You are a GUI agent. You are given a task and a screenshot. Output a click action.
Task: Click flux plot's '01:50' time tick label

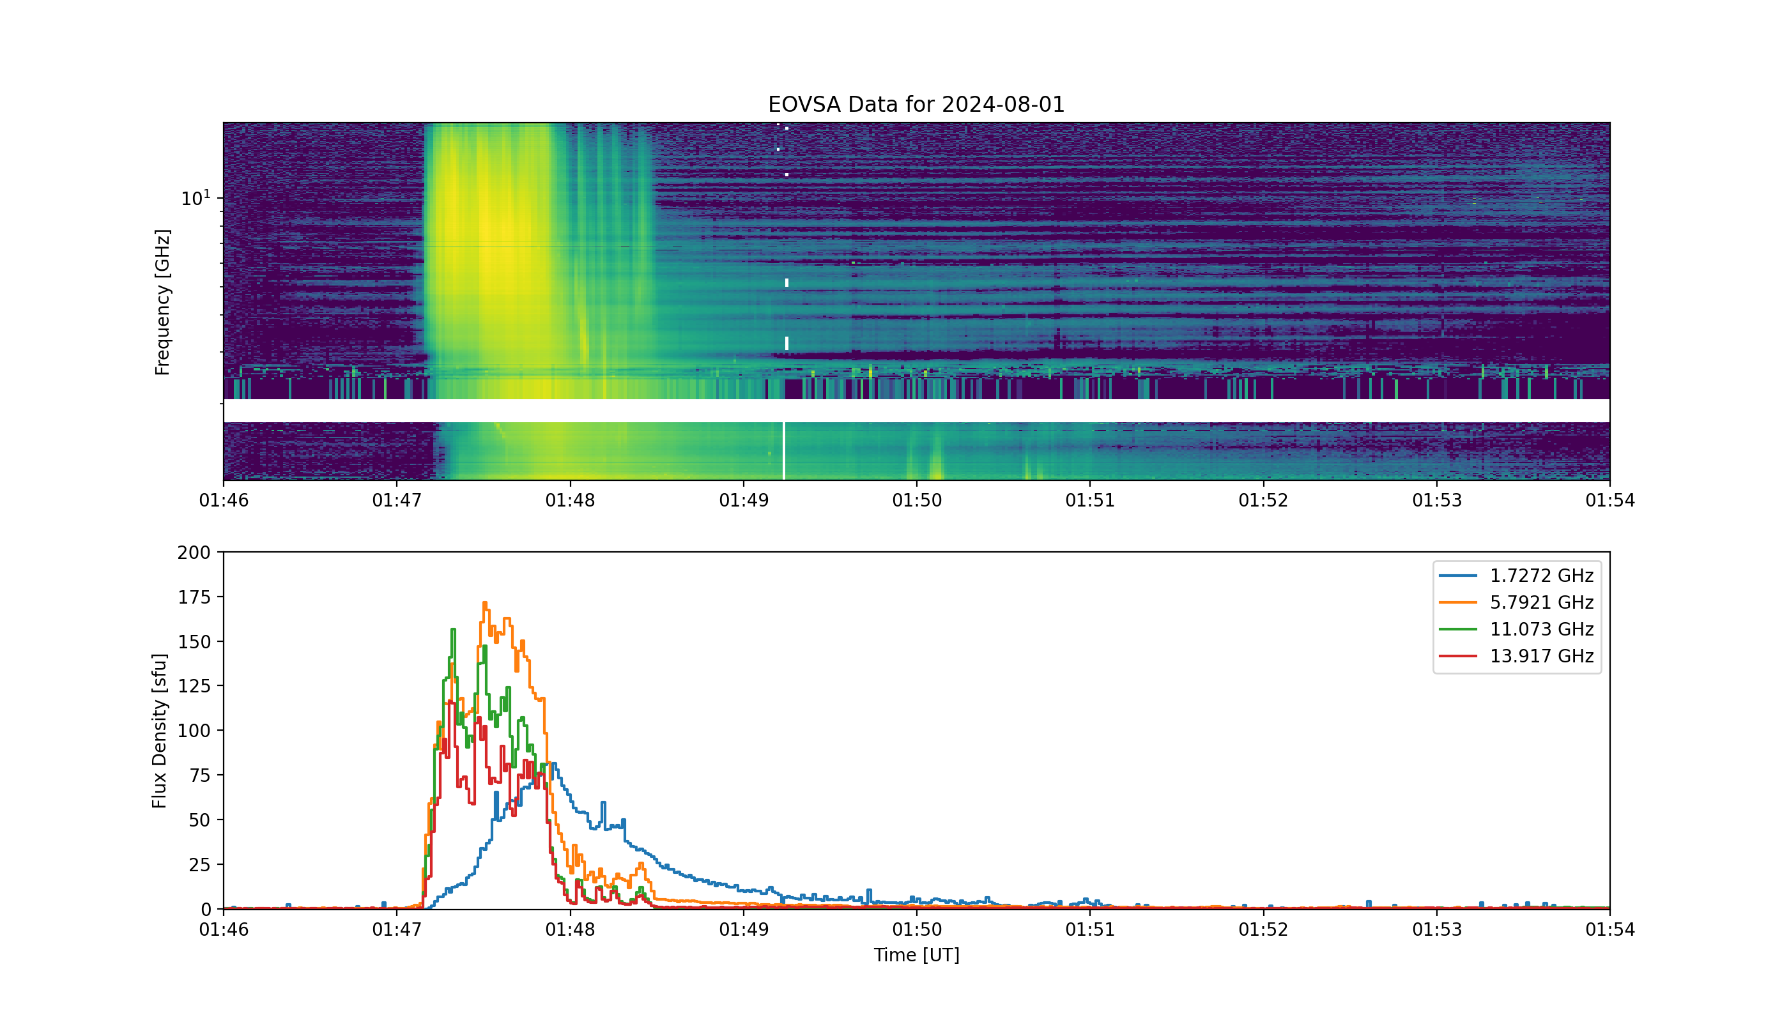click(x=916, y=930)
